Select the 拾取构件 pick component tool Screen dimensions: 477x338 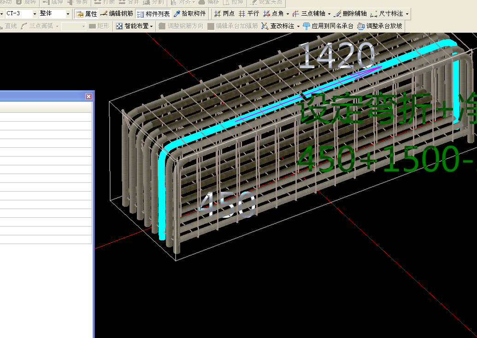(x=190, y=14)
